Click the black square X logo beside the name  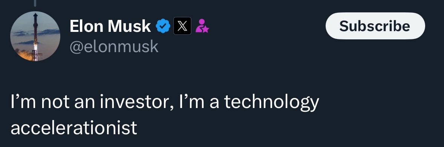[x=182, y=26]
